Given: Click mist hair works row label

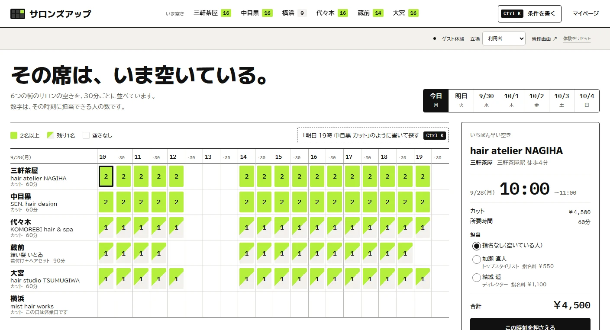Looking at the screenshot, I should tap(32, 306).
